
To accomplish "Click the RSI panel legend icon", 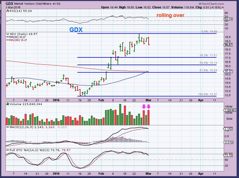I will 7,11.
